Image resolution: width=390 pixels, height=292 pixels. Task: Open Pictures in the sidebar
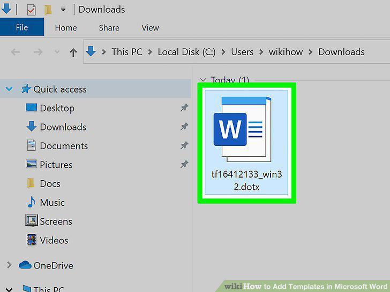click(x=56, y=165)
